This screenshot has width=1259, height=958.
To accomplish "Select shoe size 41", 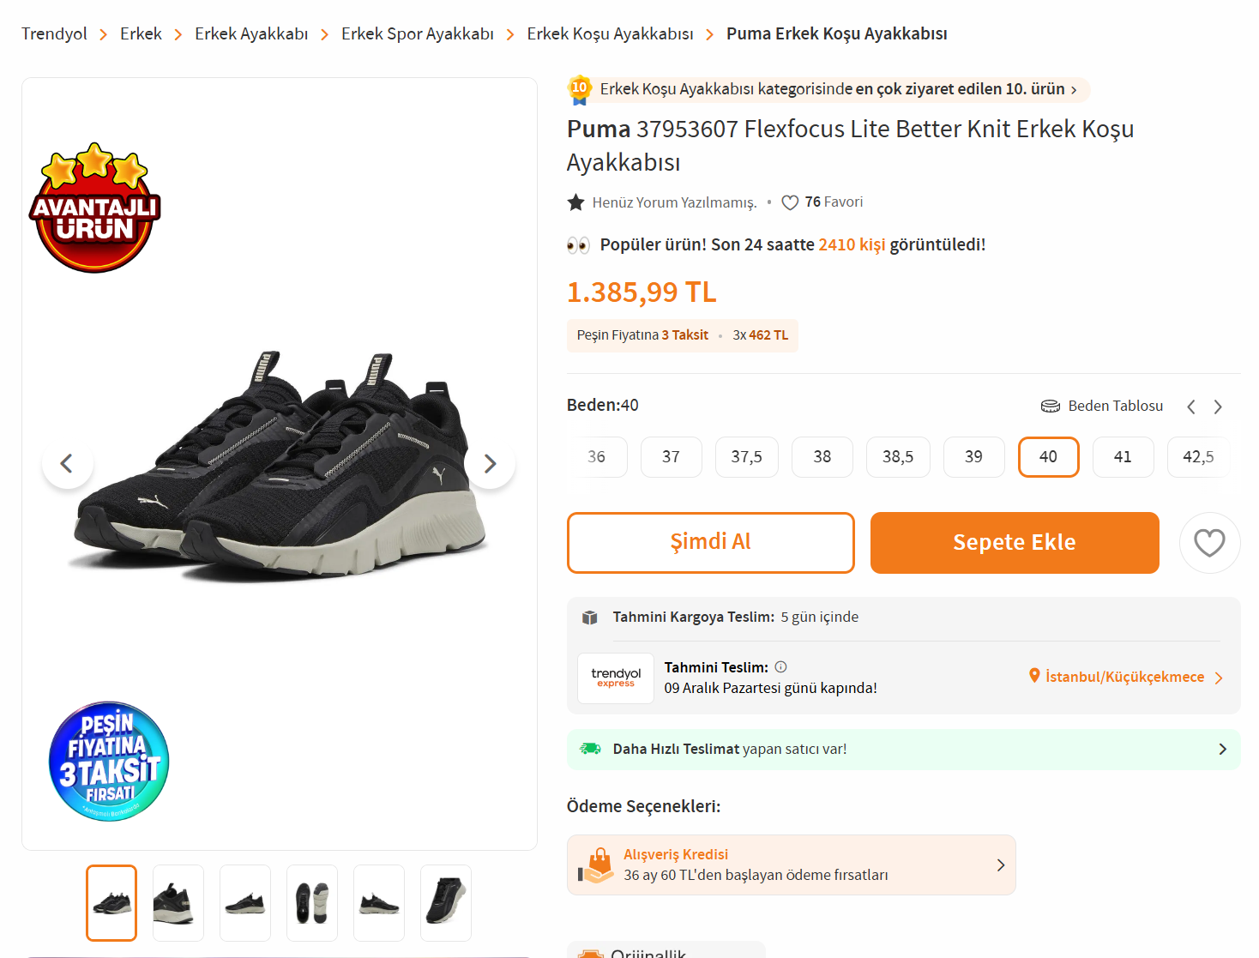I will pos(1123,457).
